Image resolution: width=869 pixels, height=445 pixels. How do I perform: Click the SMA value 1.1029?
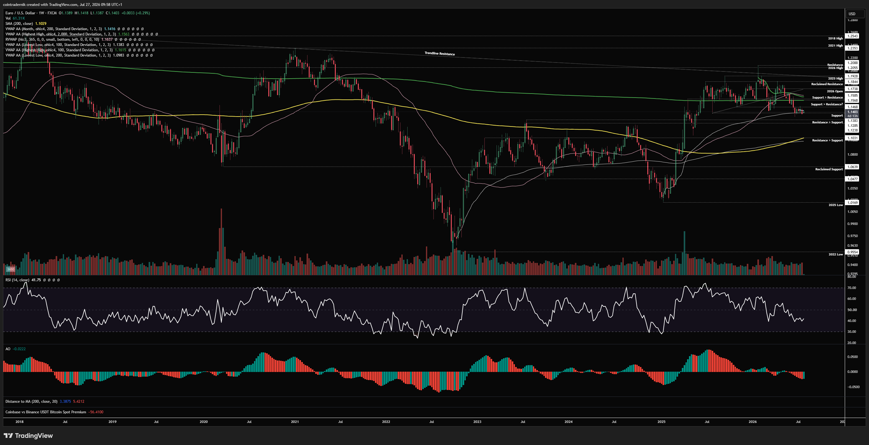click(41, 24)
